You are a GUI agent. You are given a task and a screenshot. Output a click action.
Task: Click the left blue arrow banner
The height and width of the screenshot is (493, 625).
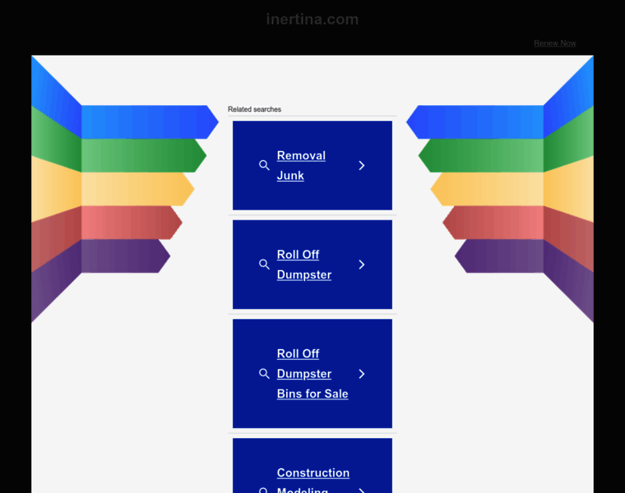(150, 122)
